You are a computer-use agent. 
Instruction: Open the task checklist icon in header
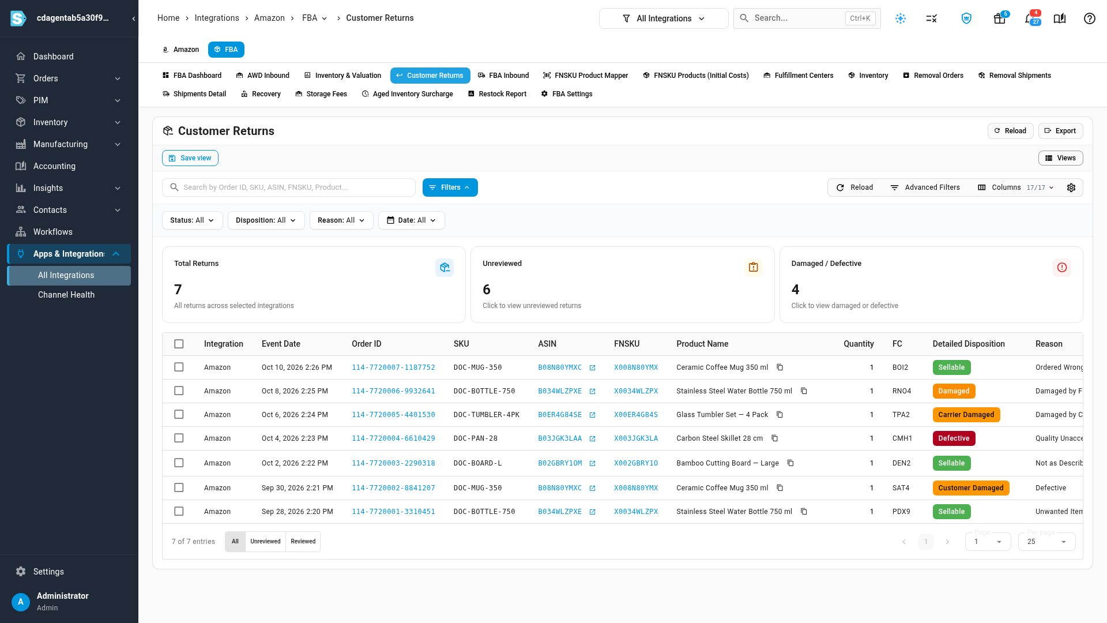tap(932, 18)
